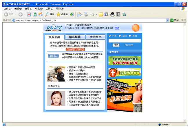Screen dimensions: 188x128
Task: Click the 链接 links bar label
Action: [x=183, y=20]
